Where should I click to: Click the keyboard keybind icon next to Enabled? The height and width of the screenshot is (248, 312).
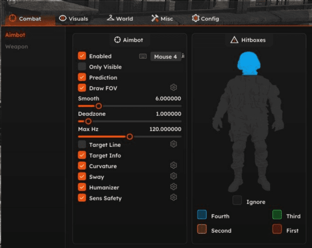[x=143, y=57]
